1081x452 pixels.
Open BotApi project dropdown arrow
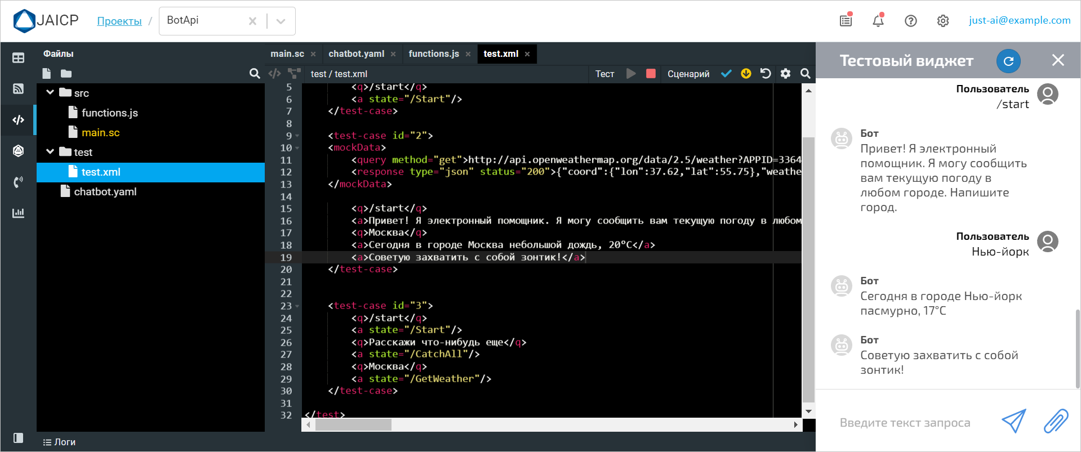(281, 21)
